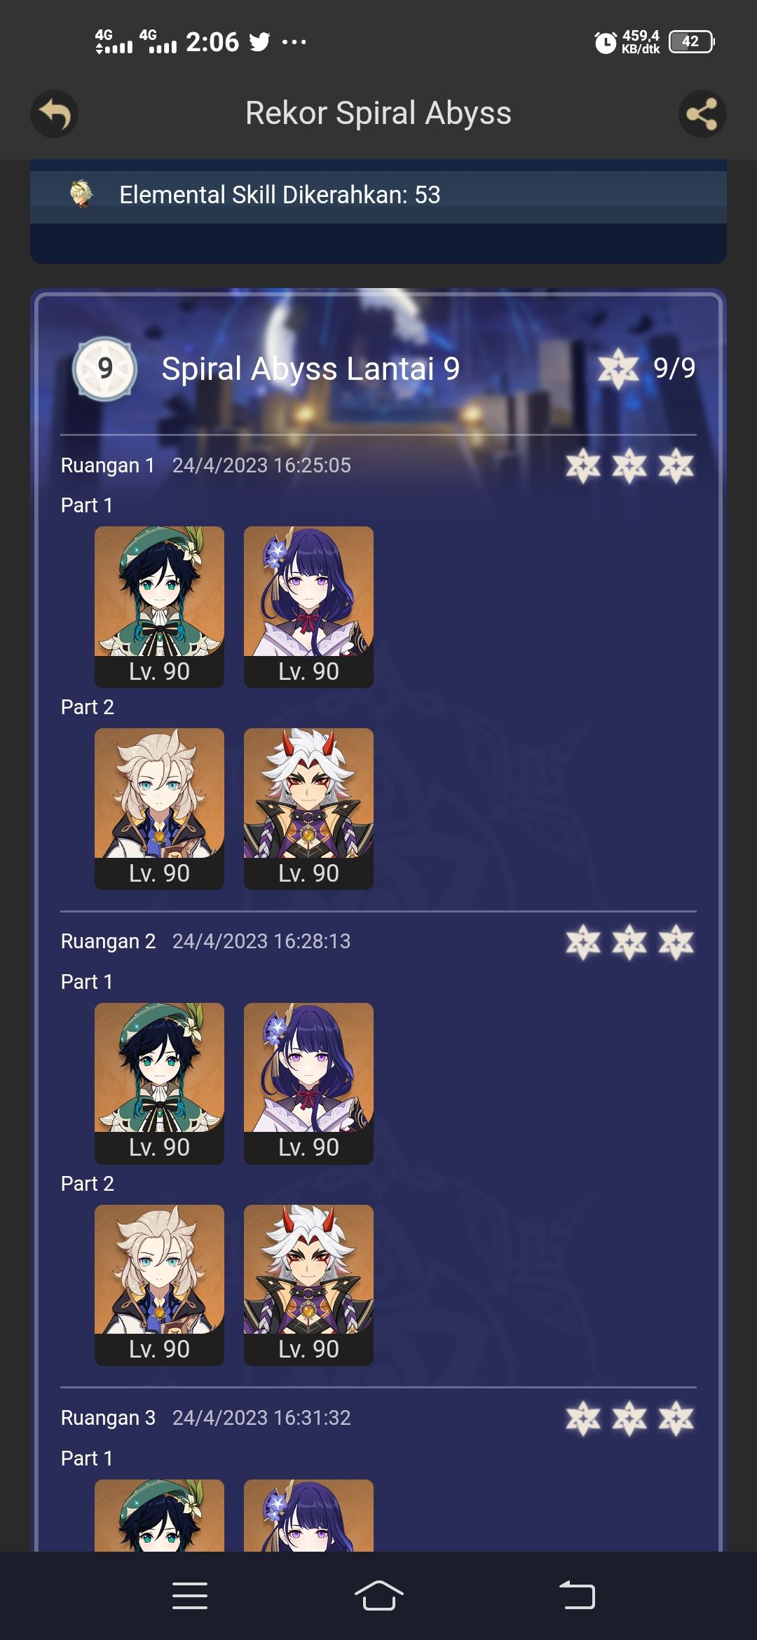Select Venti portrait in Ruangan 2 Part 1

tap(159, 1084)
